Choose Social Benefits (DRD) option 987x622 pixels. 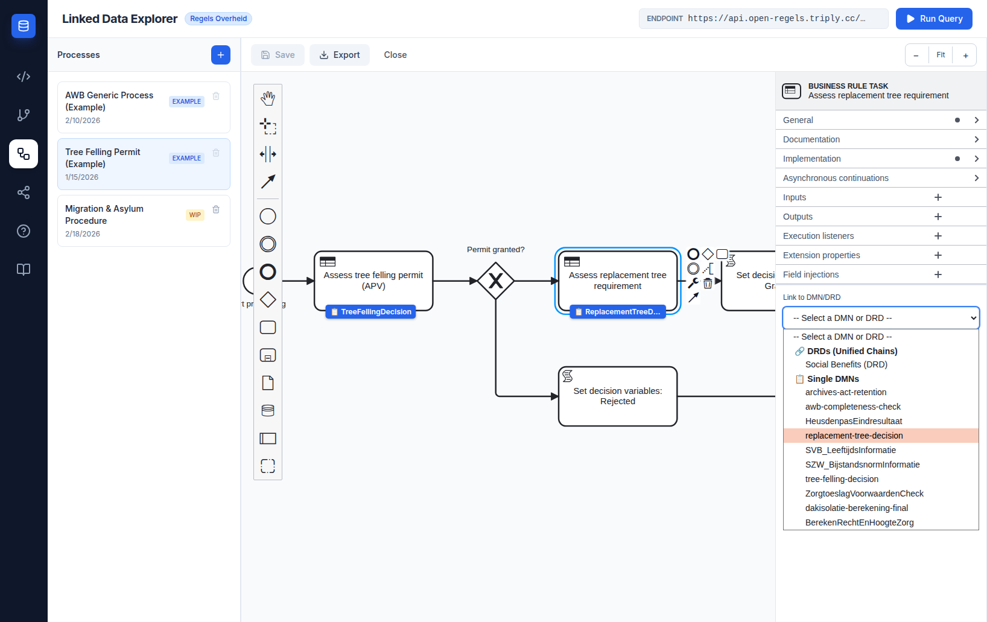(x=846, y=364)
